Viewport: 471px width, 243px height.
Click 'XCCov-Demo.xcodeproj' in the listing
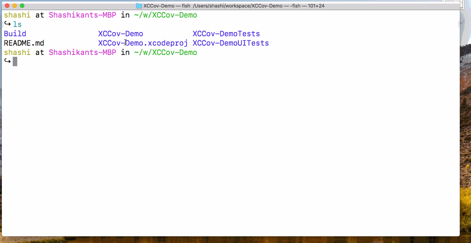coord(143,43)
